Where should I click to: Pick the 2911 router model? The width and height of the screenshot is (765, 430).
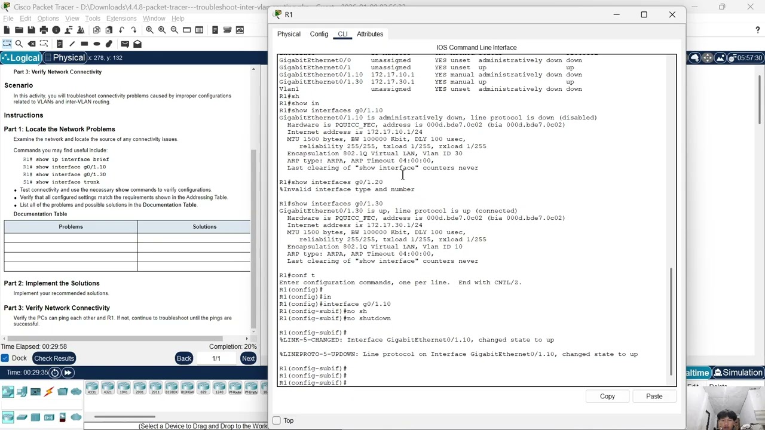coord(155,388)
